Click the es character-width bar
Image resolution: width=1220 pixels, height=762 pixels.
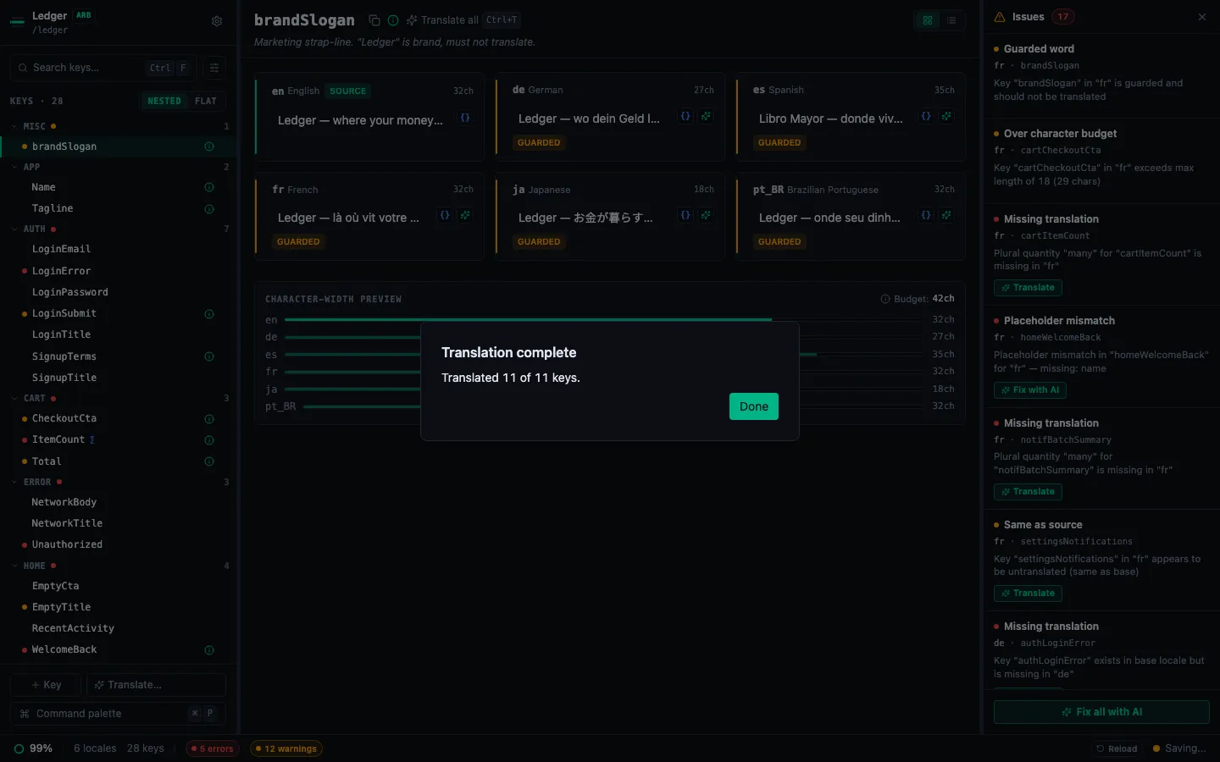point(603,355)
